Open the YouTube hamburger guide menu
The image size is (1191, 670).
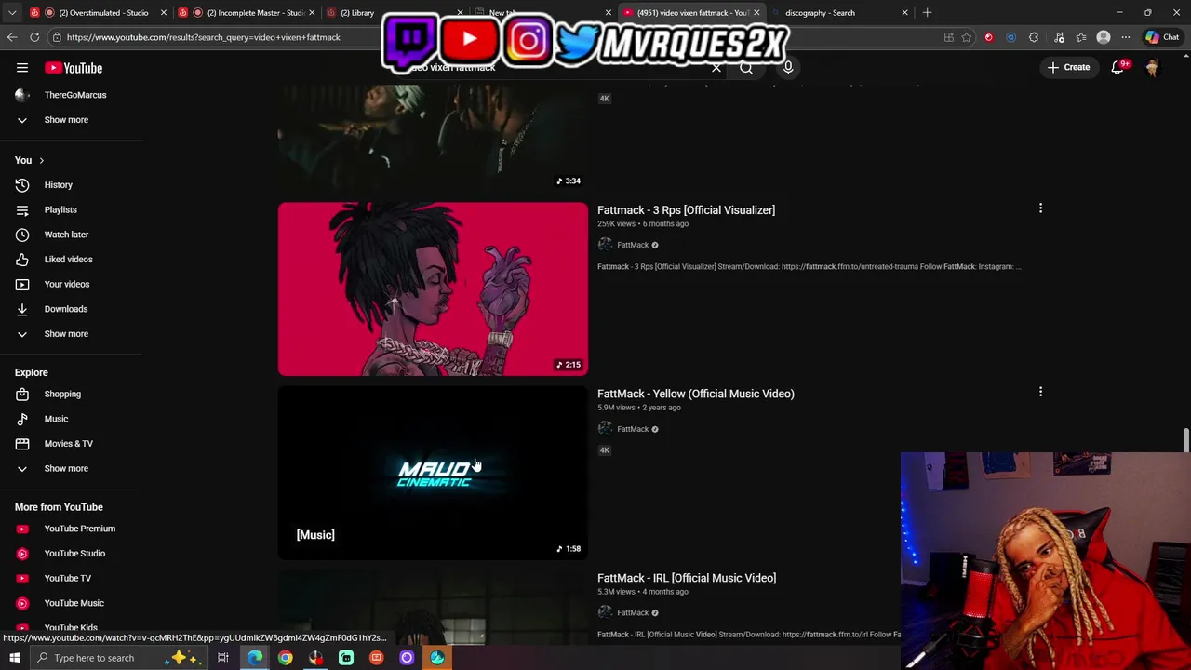pyautogui.click(x=22, y=68)
